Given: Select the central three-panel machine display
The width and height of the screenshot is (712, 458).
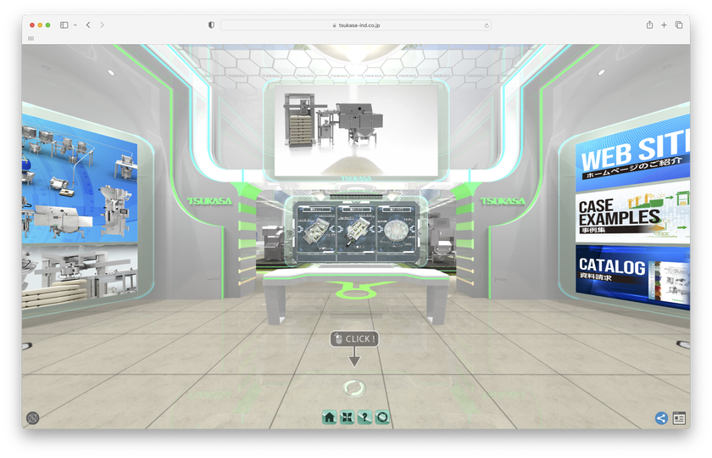Looking at the screenshot, I should point(357,232).
